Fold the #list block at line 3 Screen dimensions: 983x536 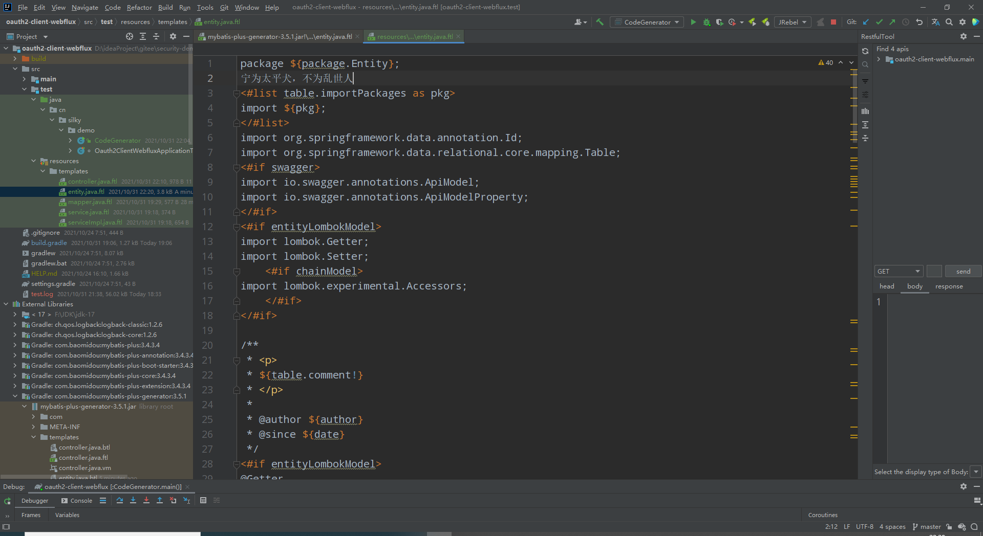[x=237, y=94]
